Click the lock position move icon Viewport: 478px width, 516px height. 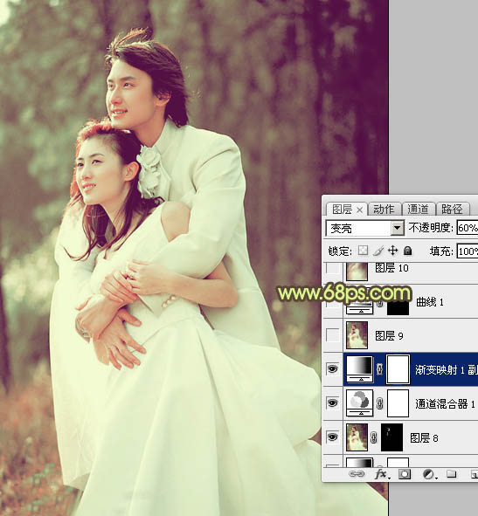click(392, 251)
